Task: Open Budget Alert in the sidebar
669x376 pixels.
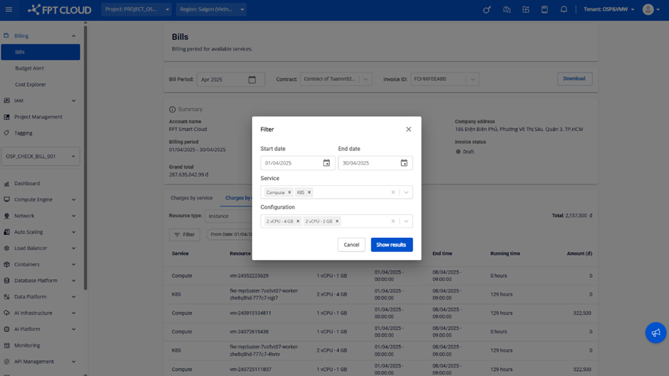Action: (30, 68)
